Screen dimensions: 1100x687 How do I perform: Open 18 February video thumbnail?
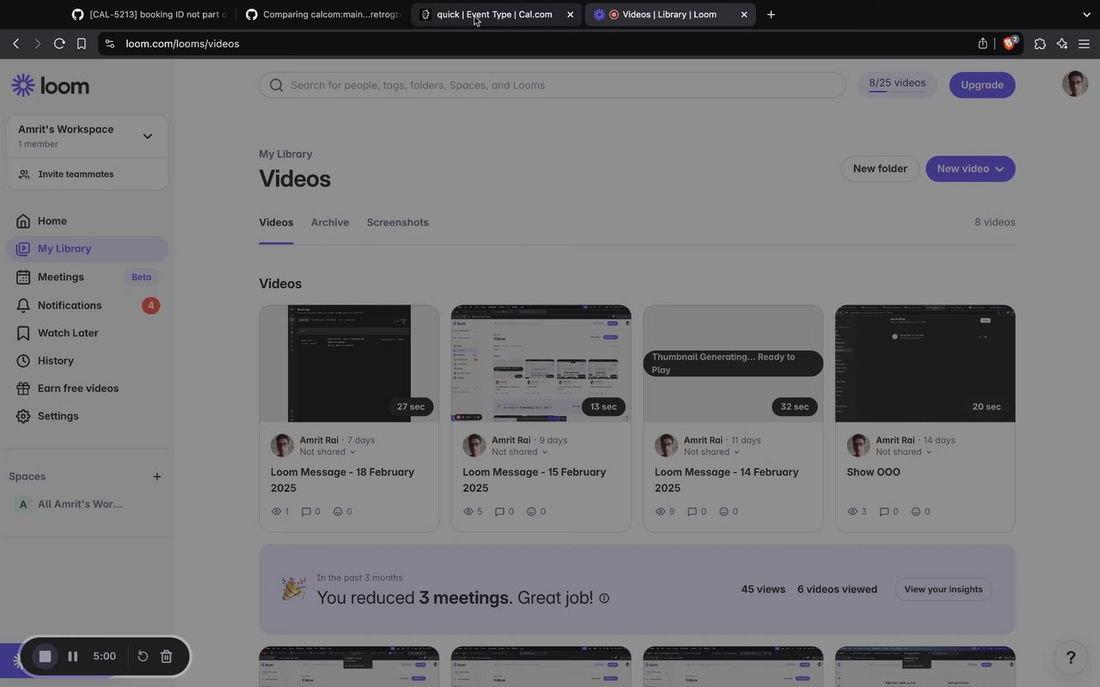coord(349,364)
